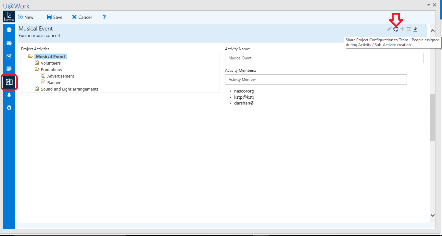Click the pencil edit icon
This screenshot has width=442, height=236.
389,29
